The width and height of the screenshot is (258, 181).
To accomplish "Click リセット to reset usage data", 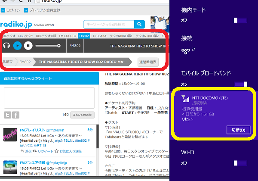I will pos(187,119).
